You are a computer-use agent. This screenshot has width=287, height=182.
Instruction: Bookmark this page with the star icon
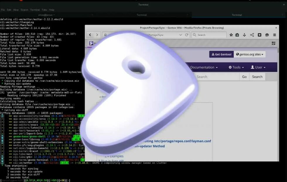[231, 35]
